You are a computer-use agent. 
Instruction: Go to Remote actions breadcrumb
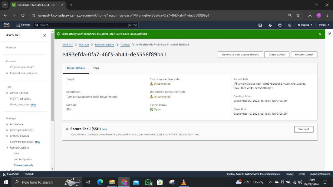pos(104,44)
